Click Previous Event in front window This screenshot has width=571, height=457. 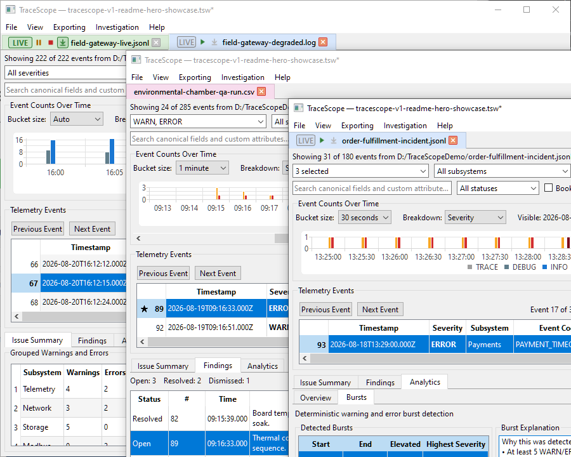tap(325, 309)
